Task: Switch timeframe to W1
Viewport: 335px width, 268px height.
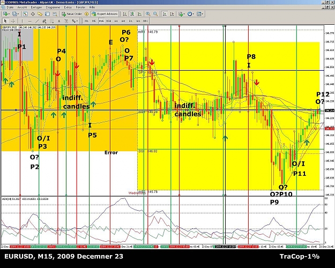Action: 138,21
